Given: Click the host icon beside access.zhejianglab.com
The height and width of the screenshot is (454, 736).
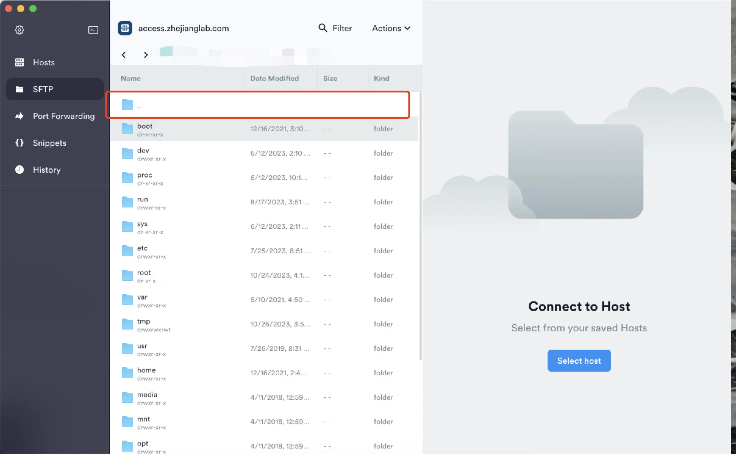Looking at the screenshot, I should 125,28.
